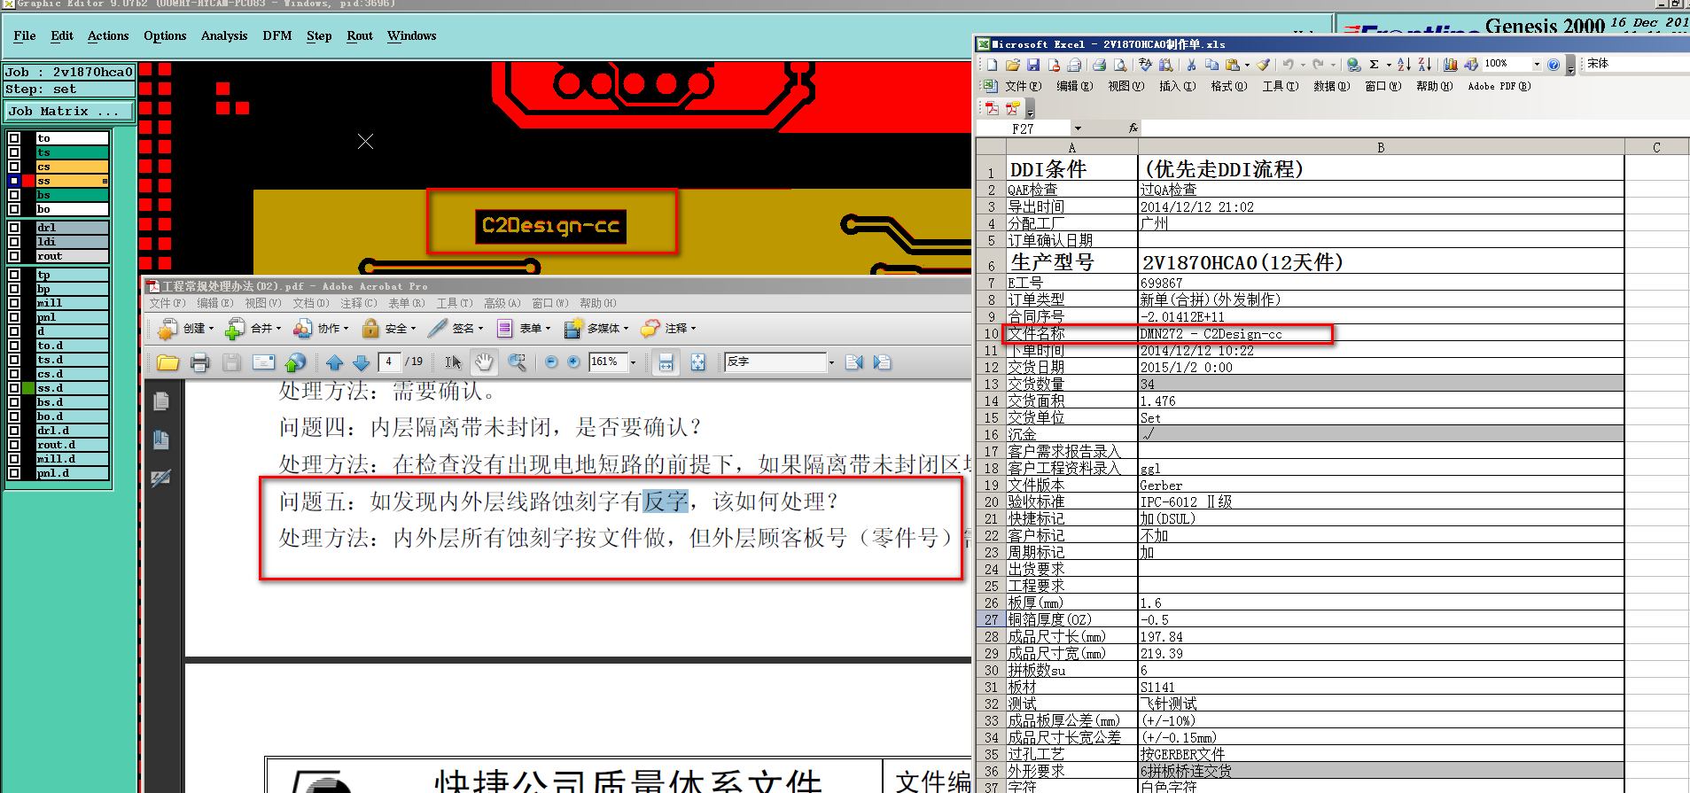Toggle checkbox for layer ss.d
This screenshot has height=793, width=1690.
click(x=14, y=388)
